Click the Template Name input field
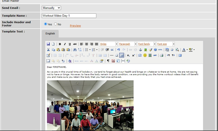 (x=69, y=16)
